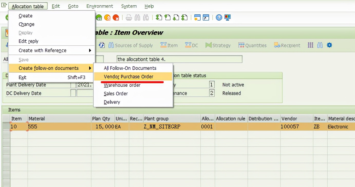Click Exit in the Allocation table menu
355x187 pixels.
[52, 77]
